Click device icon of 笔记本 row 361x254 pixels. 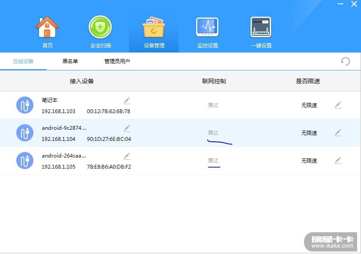[x=25, y=105]
